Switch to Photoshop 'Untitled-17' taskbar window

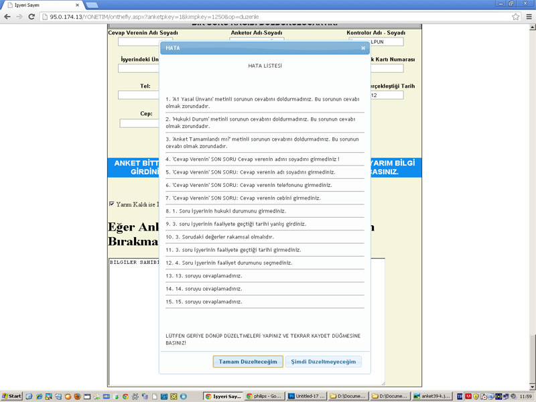click(x=307, y=396)
